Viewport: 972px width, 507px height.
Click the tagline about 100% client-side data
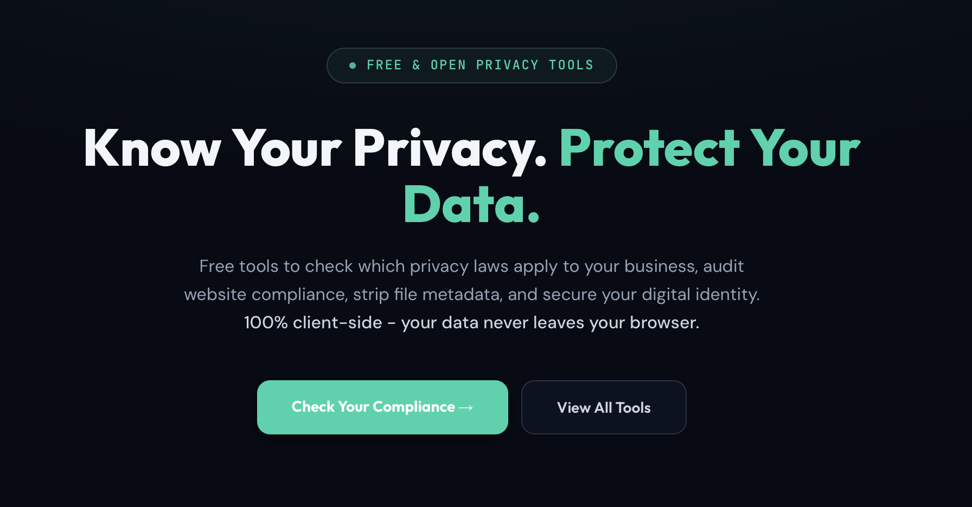pos(471,322)
